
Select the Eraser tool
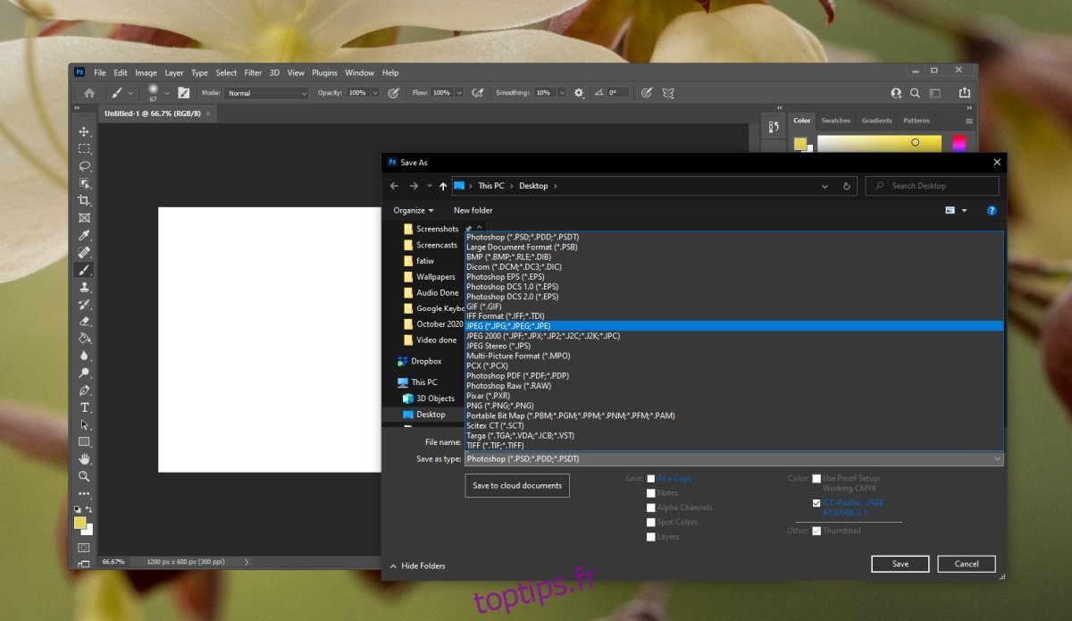[x=84, y=321]
